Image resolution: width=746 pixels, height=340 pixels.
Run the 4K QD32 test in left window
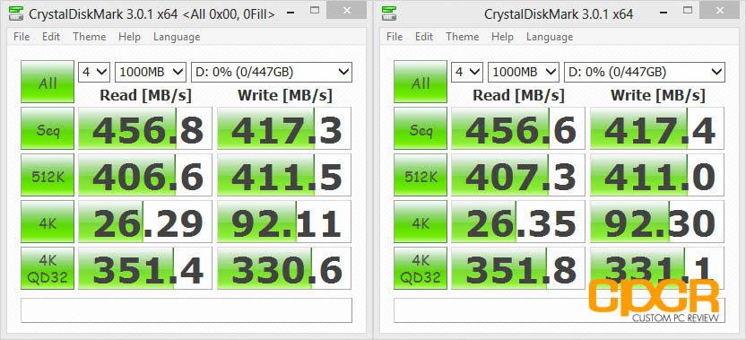tap(48, 268)
